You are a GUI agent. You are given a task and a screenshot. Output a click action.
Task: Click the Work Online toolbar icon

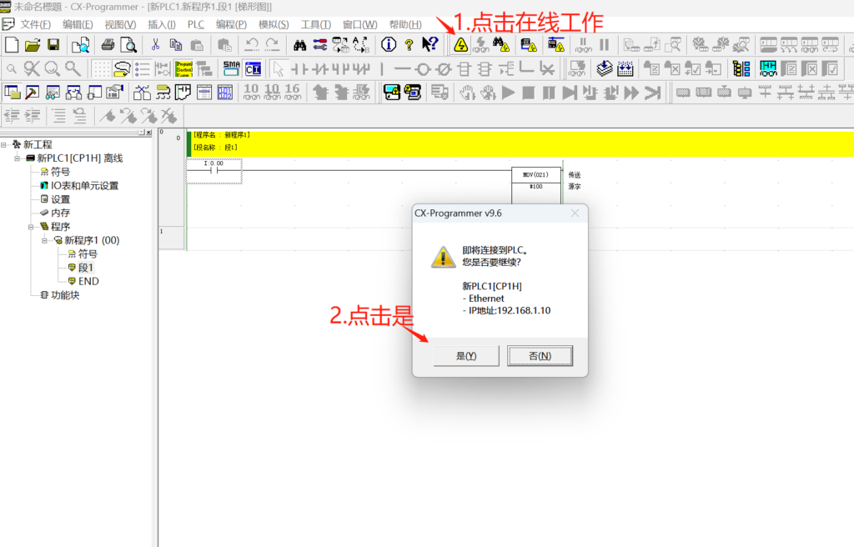click(461, 45)
